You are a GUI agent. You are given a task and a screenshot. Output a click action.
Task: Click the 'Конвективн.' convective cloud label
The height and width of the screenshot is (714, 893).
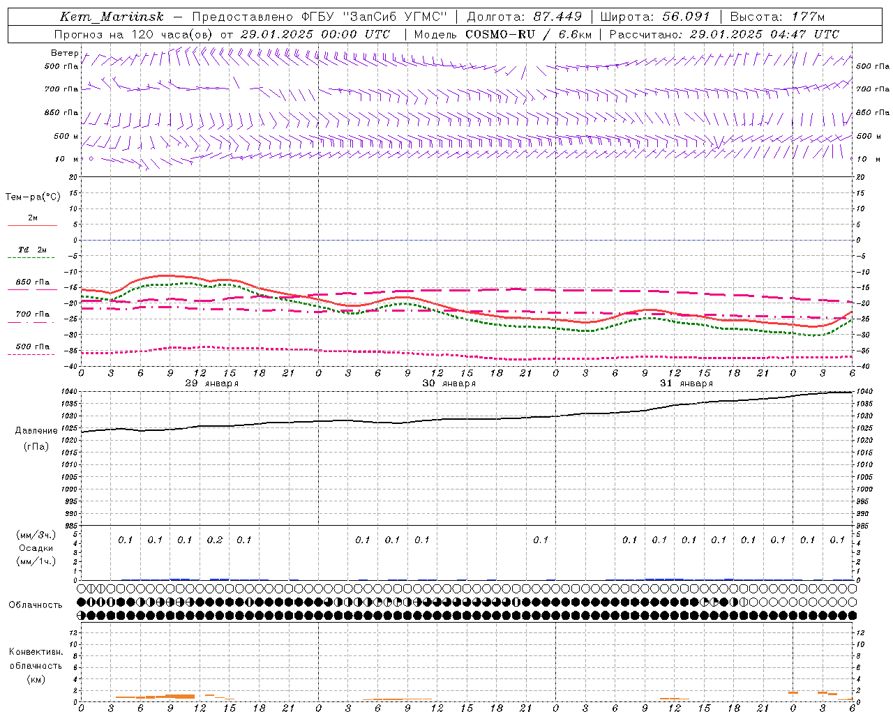click(36, 652)
